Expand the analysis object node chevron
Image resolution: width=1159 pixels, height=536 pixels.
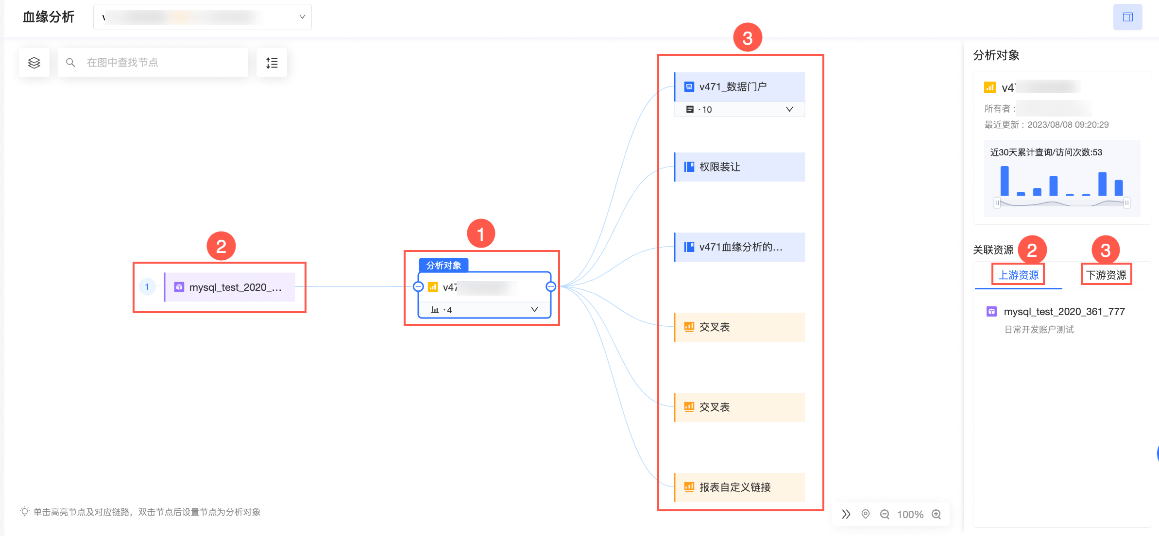click(x=534, y=309)
